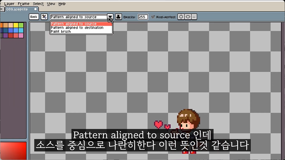Pick the peach palette swatch
This screenshot has width=285, height=160.
tap(10, 25)
